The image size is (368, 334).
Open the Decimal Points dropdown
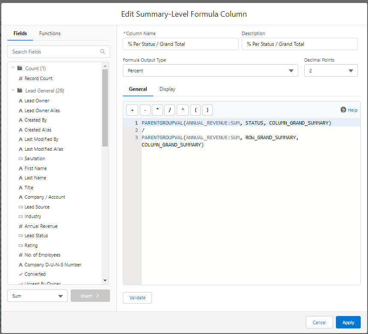331,71
